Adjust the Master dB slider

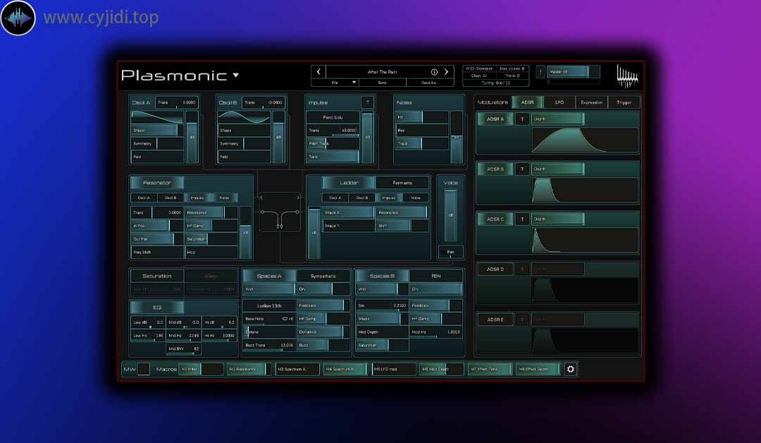pos(574,72)
